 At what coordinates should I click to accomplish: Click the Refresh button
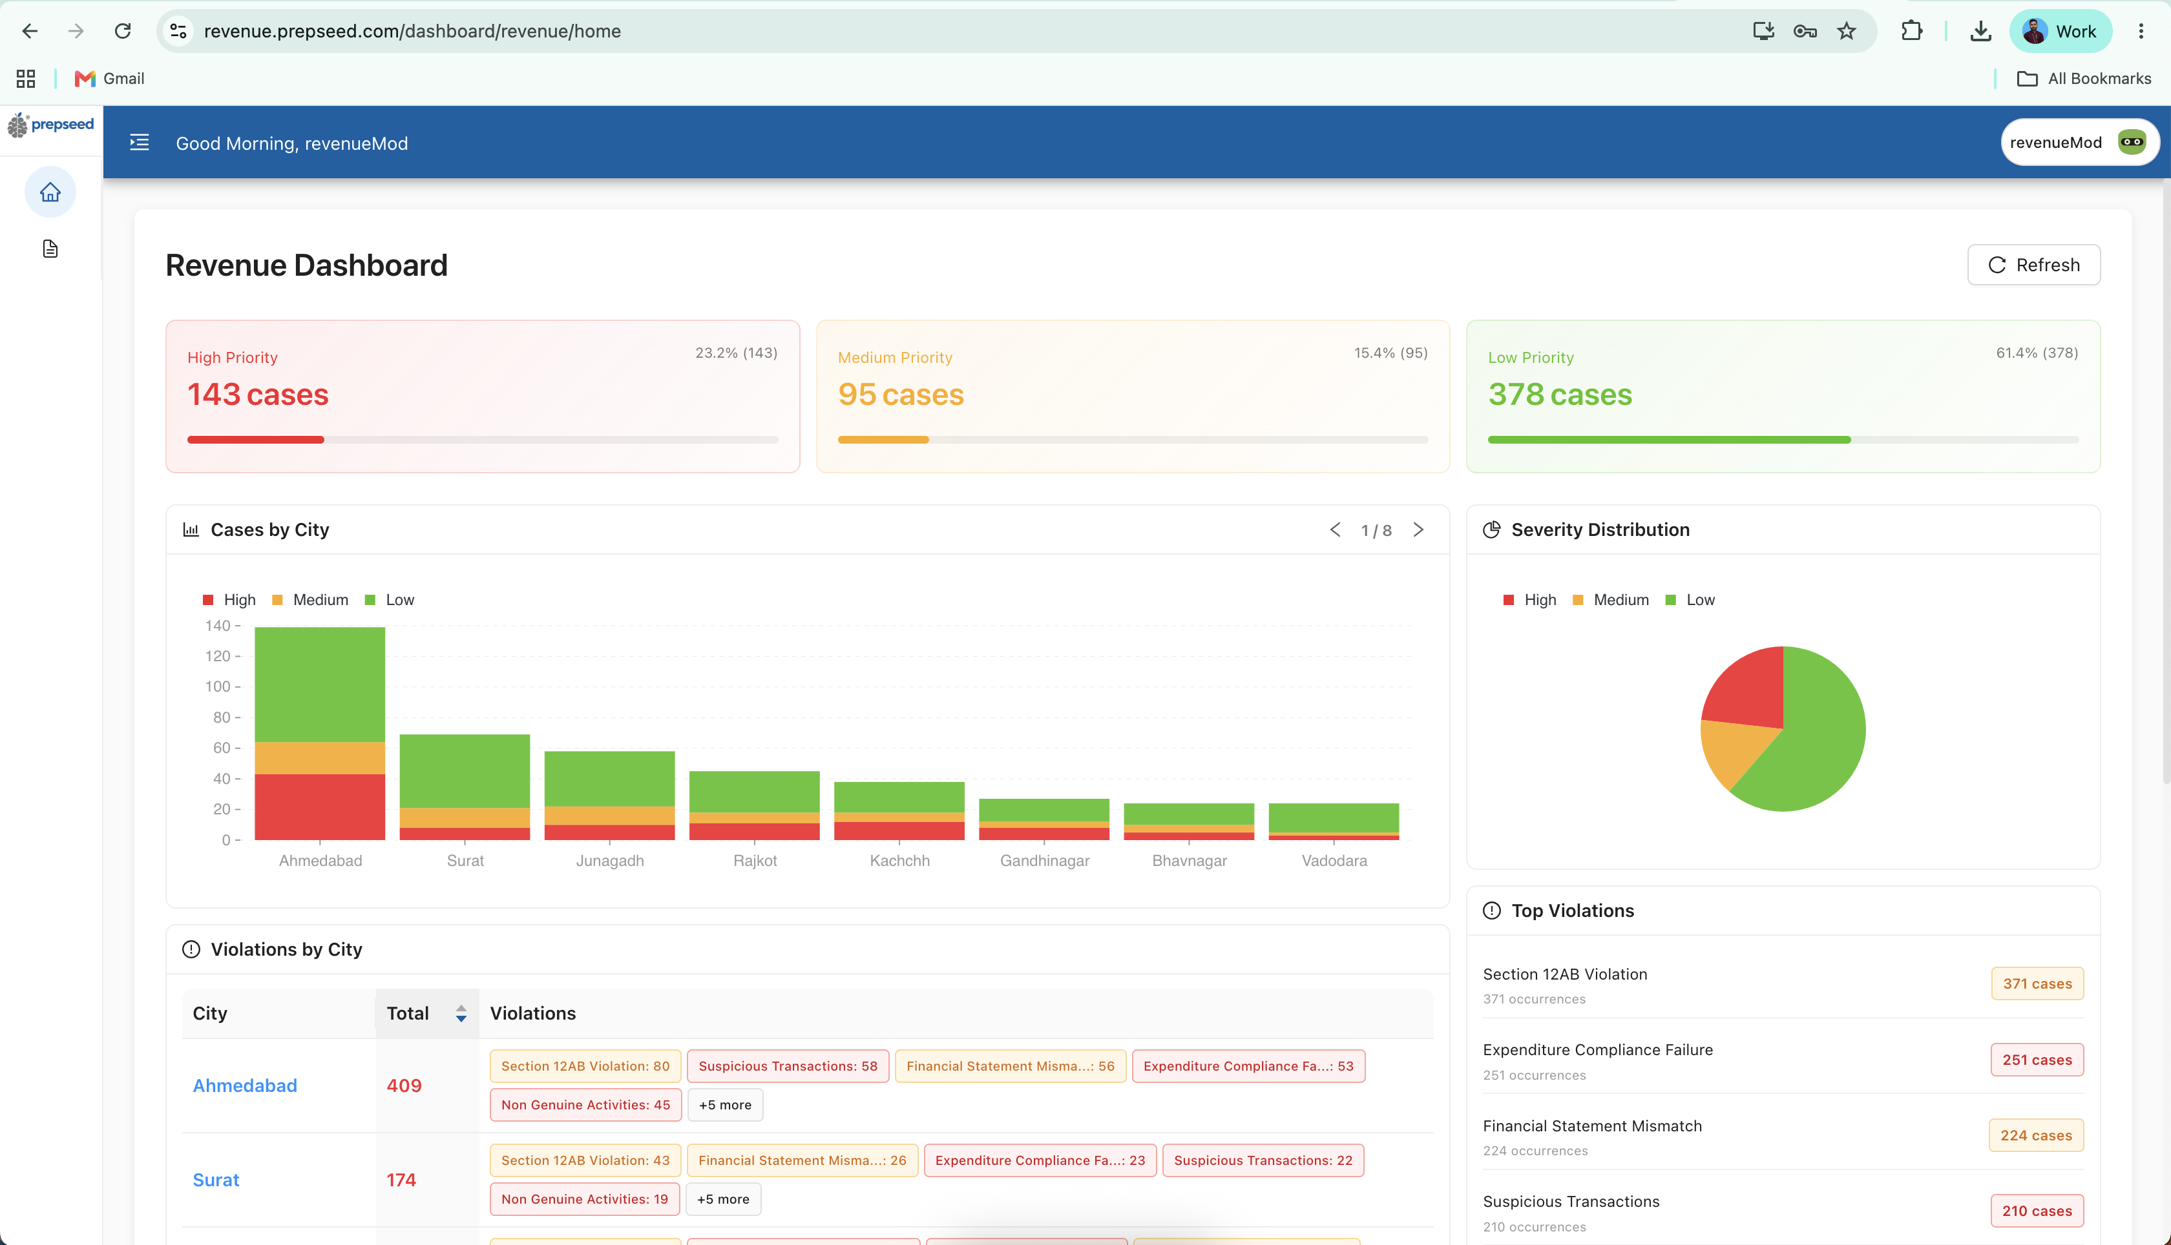click(x=2033, y=265)
